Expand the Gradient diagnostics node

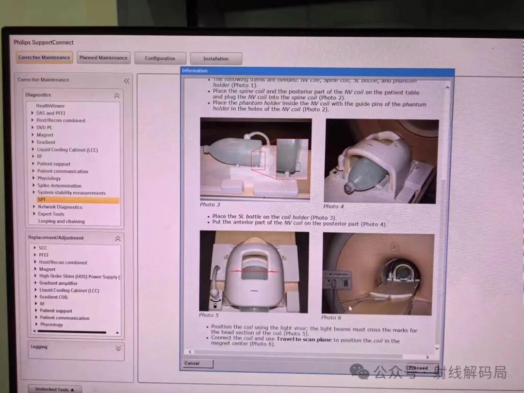[33, 142]
